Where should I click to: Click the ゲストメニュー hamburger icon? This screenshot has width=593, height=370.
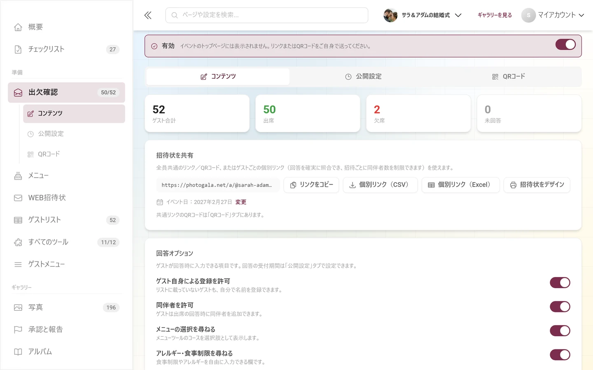pos(18,264)
